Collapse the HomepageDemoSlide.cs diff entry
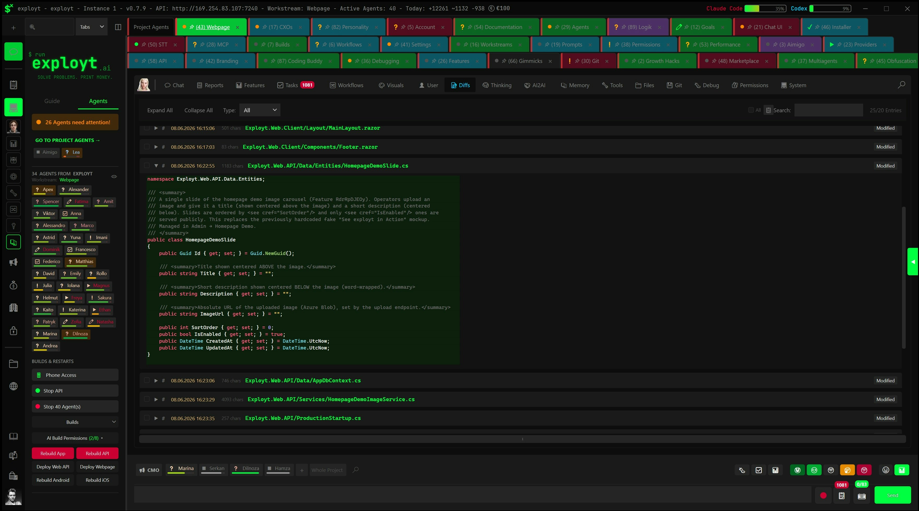This screenshot has height=511, width=919. click(156, 165)
